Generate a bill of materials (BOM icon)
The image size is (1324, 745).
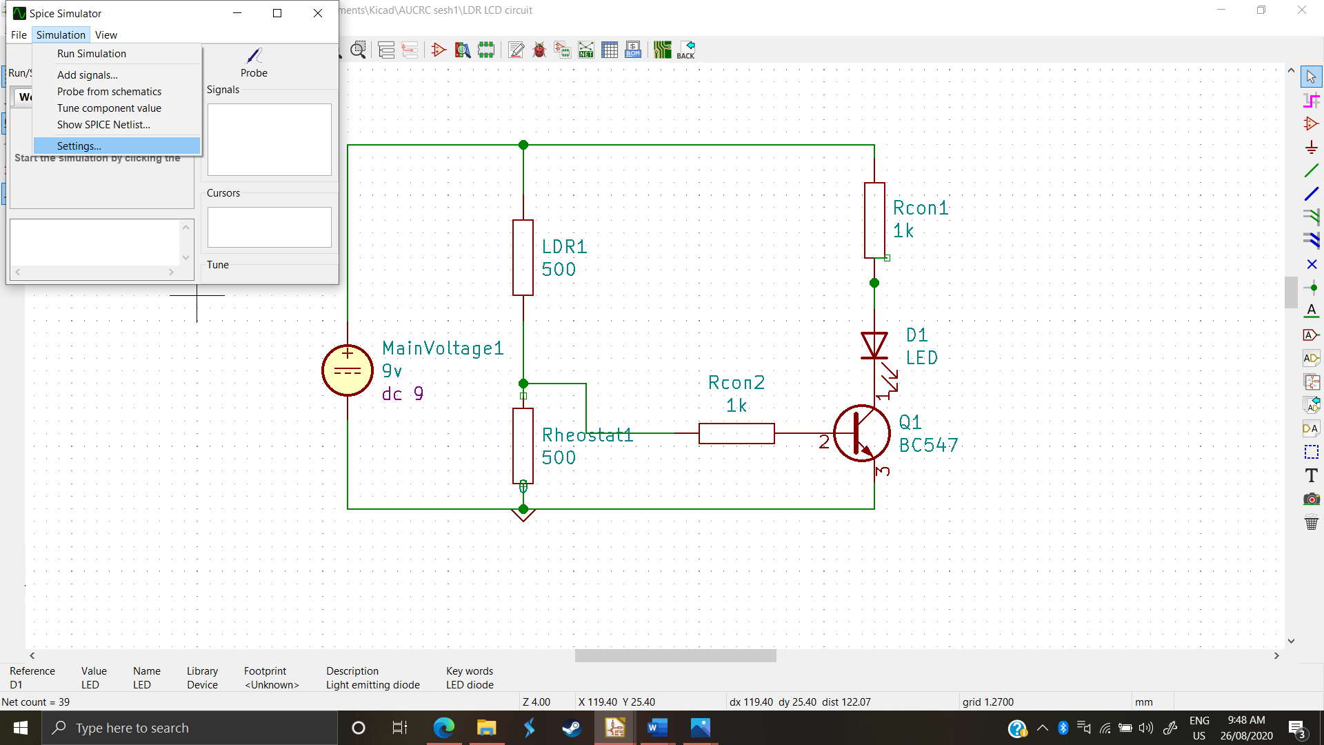(x=632, y=50)
